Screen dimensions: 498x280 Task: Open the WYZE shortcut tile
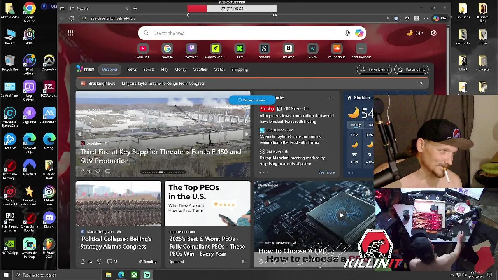[x=313, y=49]
